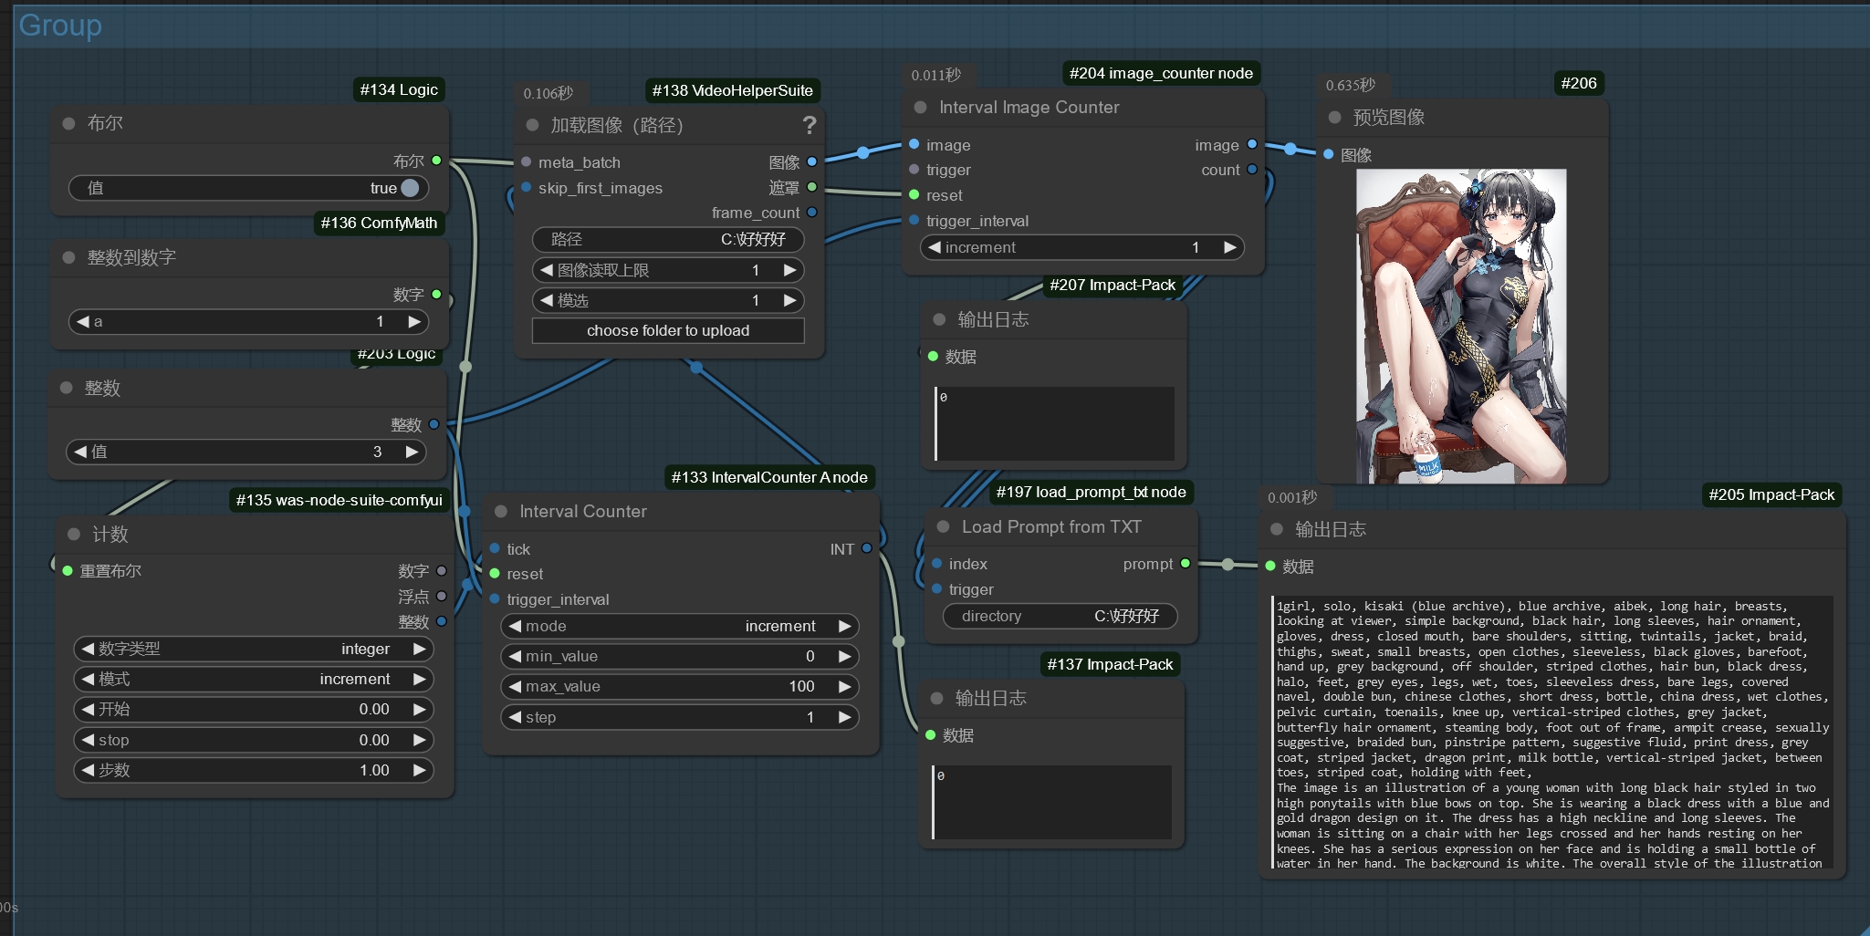This screenshot has width=1870, height=936.
Task: Increase 图像读取上限 with right arrow
Action: tap(790, 270)
